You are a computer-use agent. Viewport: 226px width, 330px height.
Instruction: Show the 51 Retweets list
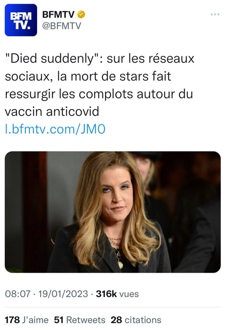click(x=80, y=320)
